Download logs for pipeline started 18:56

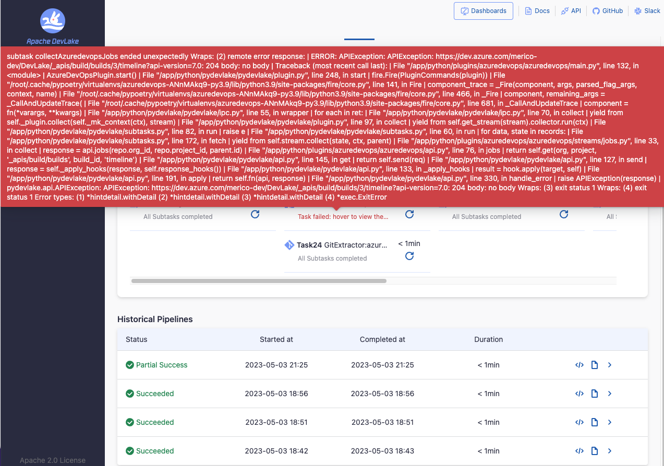pyautogui.click(x=594, y=394)
